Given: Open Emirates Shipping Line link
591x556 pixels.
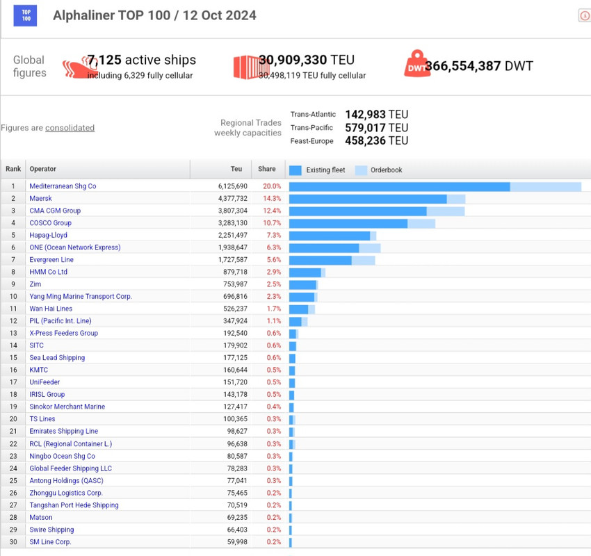Looking at the screenshot, I should 64,431.
